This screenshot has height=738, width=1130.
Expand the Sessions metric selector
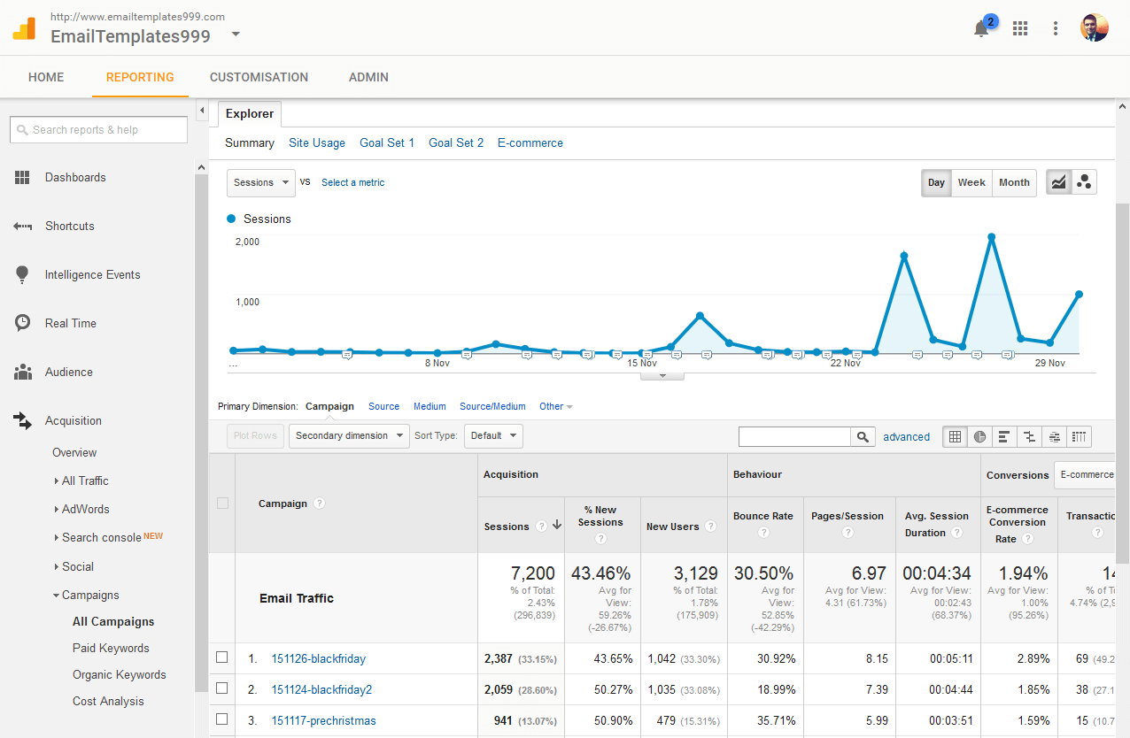point(260,182)
